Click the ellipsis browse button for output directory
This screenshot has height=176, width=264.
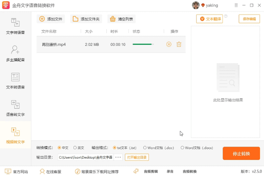point(118,157)
